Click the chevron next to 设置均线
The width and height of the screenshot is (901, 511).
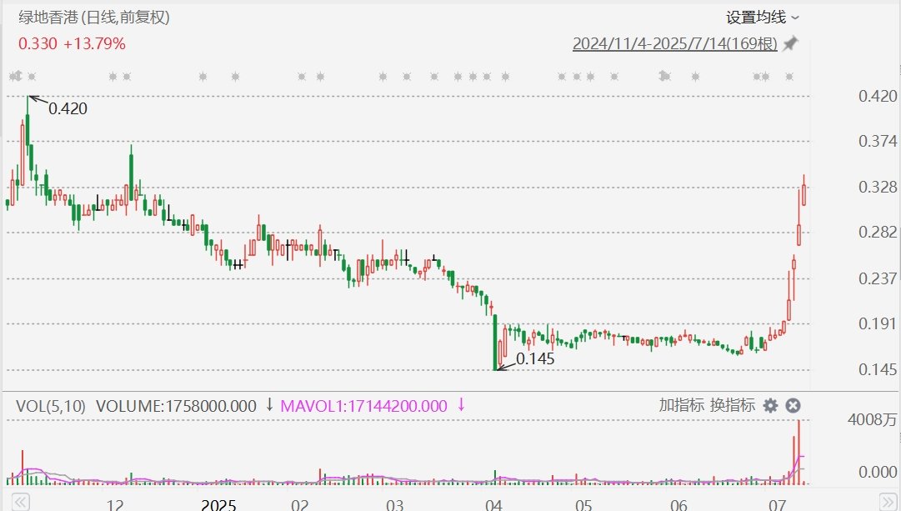[795, 18]
